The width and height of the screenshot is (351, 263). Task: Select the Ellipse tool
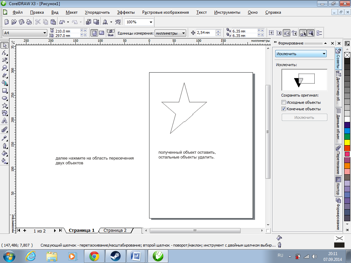click(x=5, y=98)
